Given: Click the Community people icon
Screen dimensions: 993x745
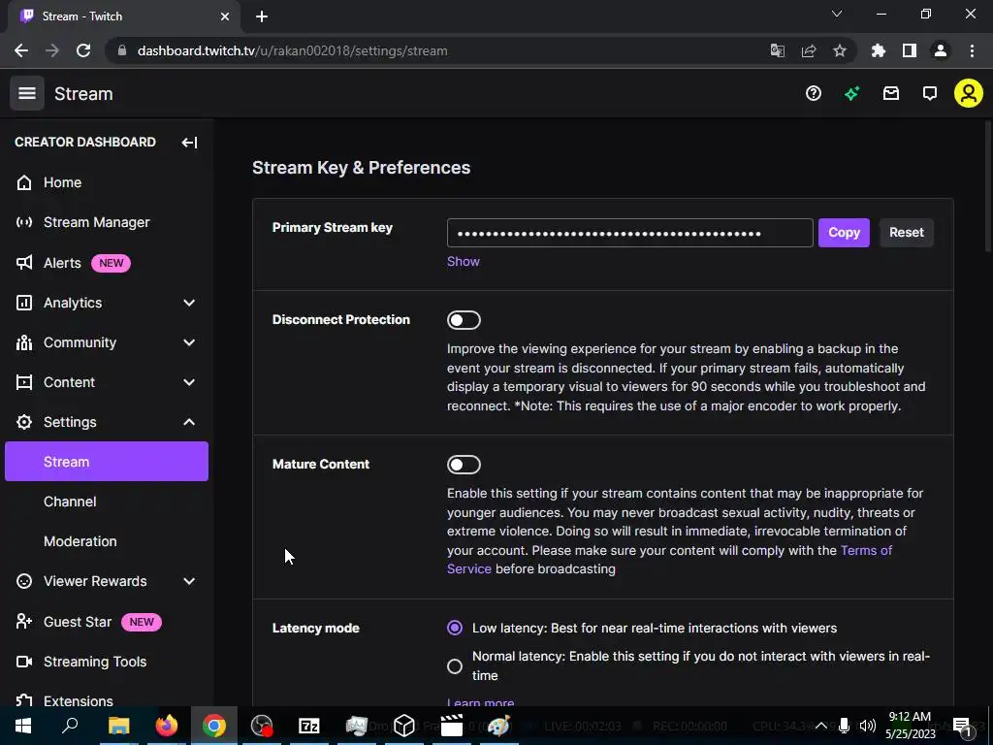Looking at the screenshot, I should click(x=24, y=342).
